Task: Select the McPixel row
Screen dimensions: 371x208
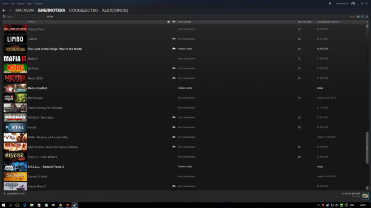Action: pyautogui.click(x=184, y=68)
